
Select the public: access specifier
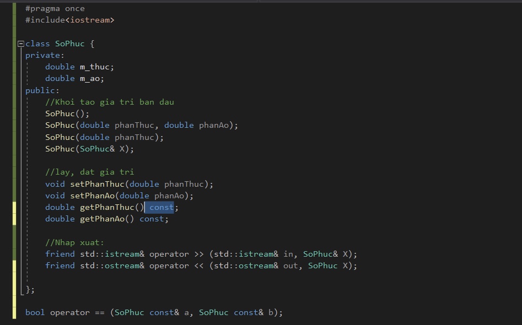click(x=42, y=90)
